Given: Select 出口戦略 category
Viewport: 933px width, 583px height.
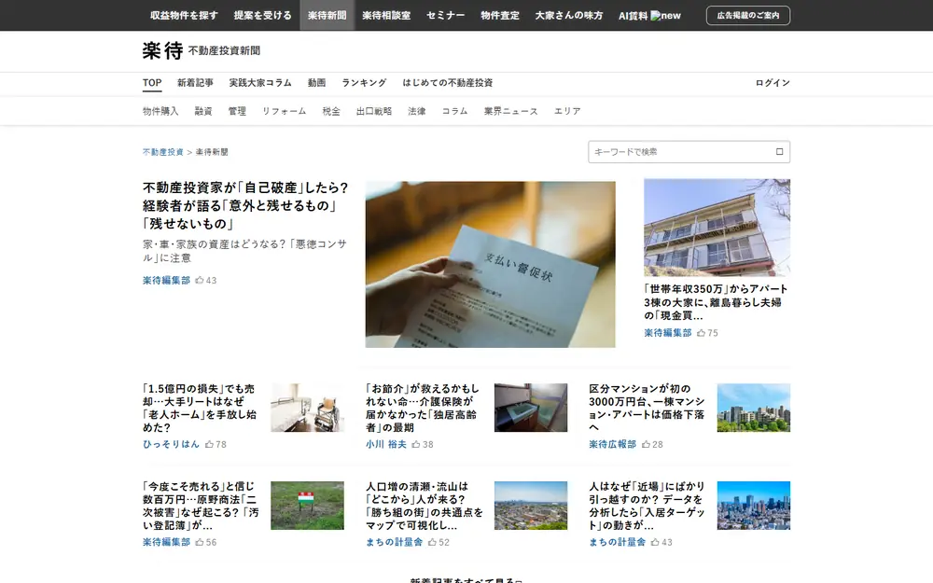Looking at the screenshot, I should (374, 111).
